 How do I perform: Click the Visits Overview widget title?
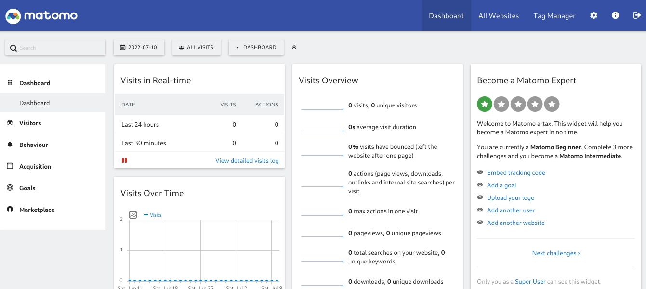[x=329, y=80]
